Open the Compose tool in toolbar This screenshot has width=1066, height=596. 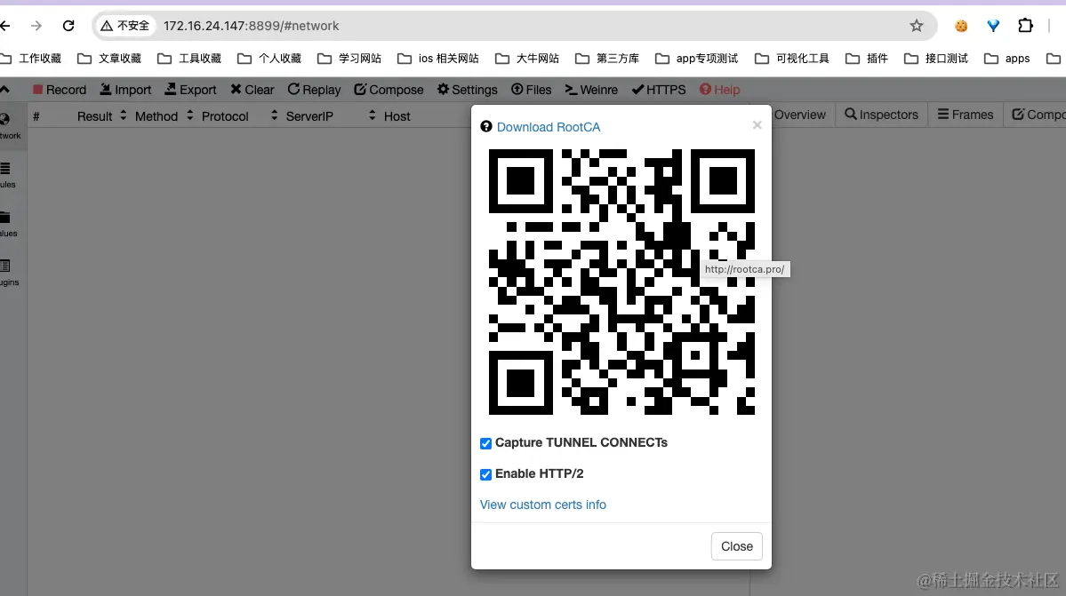[x=389, y=90]
